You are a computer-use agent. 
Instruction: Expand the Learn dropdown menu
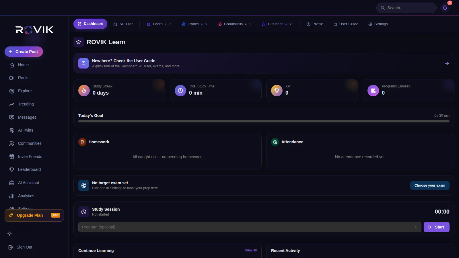tap(159, 24)
